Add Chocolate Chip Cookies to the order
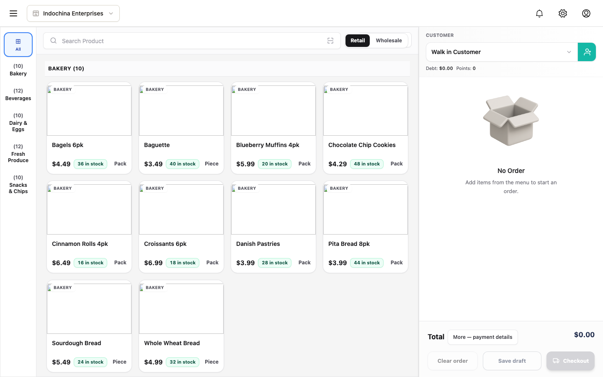The width and height of the screenshot is (603, 377). pyautogui.click(x=366, y=128)
